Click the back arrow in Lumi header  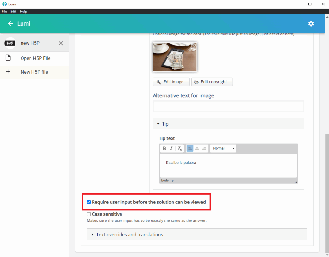pyautogui.click(x=10, y=24)
